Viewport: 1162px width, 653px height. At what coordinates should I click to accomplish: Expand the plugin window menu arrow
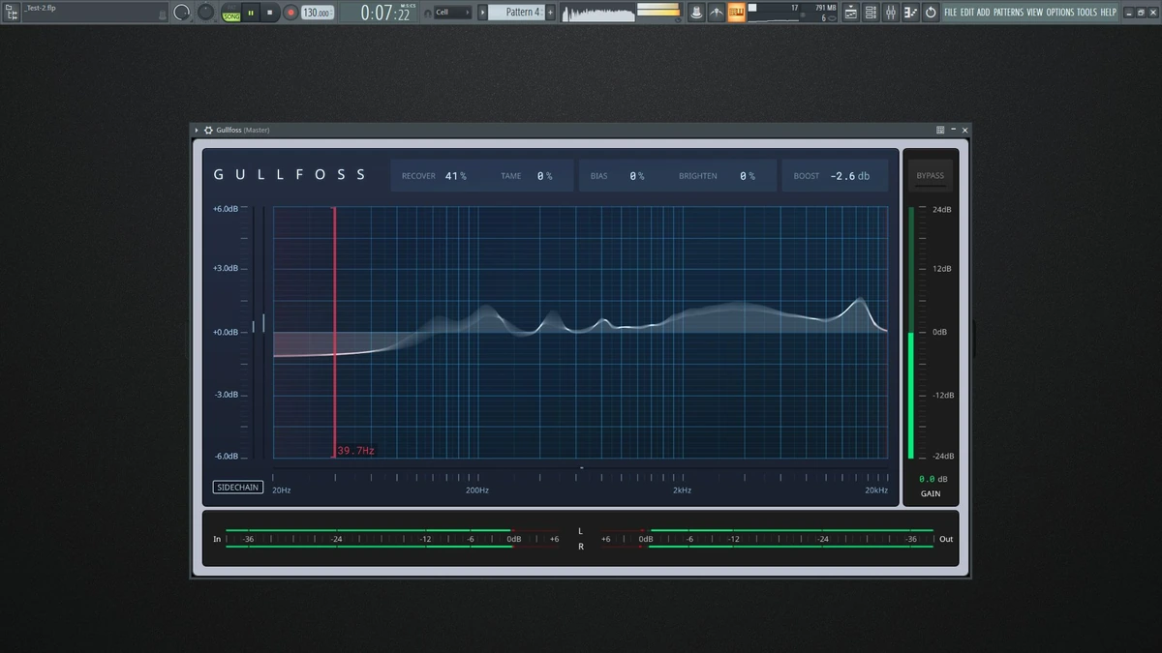tap(197, 130)
